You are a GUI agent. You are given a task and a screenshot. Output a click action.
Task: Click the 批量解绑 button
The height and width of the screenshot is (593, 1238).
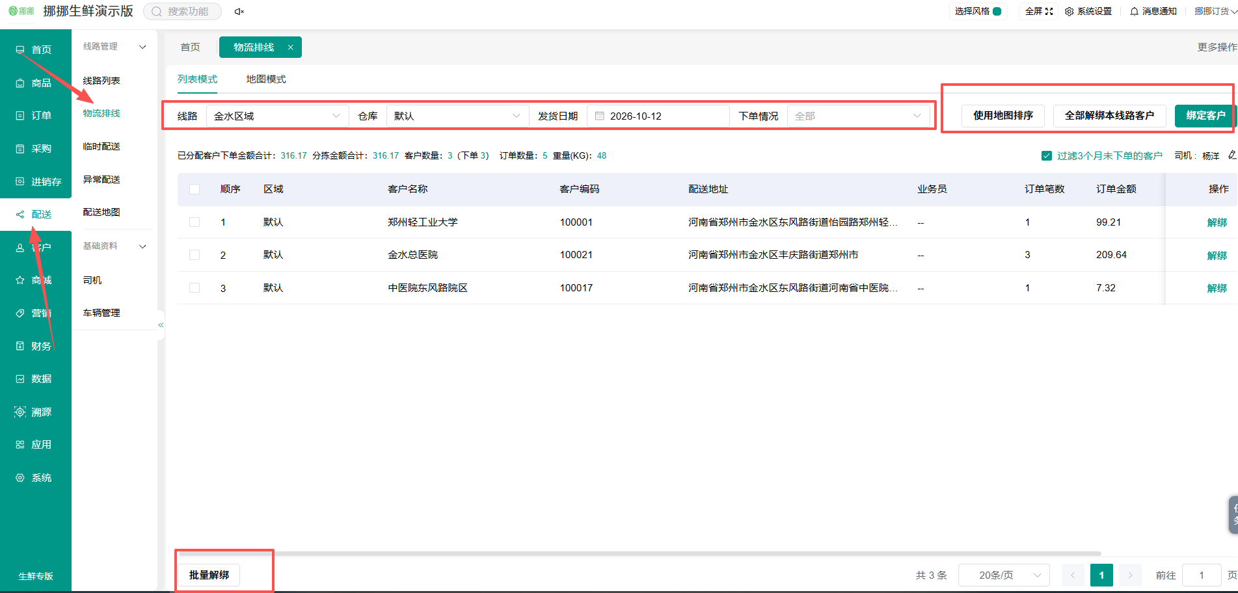(209, 575)
